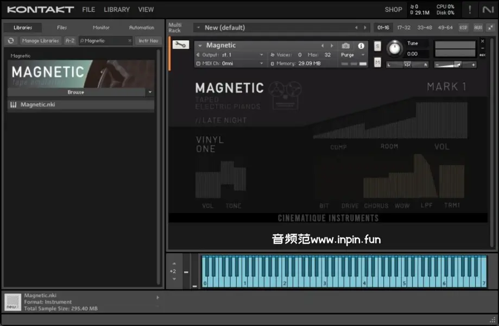Open the FILE menu
Screen dimensions: 499x326
click(x=89, y=9)
